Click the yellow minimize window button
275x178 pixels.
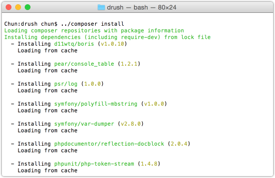click(x=18, y=7)
